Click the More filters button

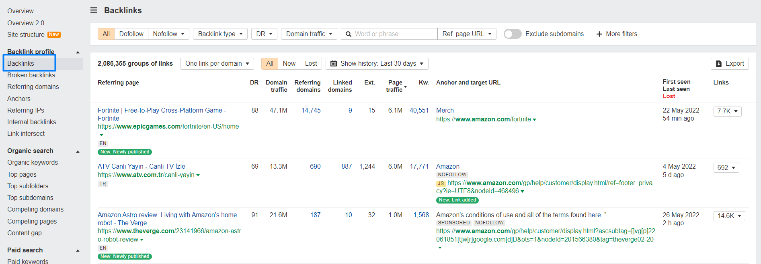click(x=617, y=34)
